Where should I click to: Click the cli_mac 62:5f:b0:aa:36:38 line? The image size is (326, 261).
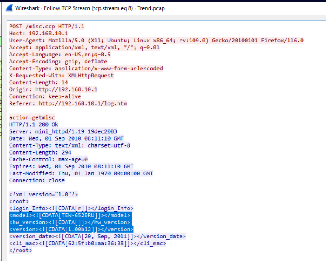(87, 243)
